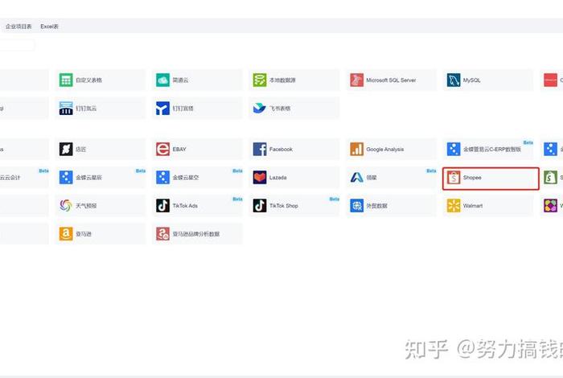Select the 店匠 black icon
The image size is (563, 378).
(x=66, y=149)
